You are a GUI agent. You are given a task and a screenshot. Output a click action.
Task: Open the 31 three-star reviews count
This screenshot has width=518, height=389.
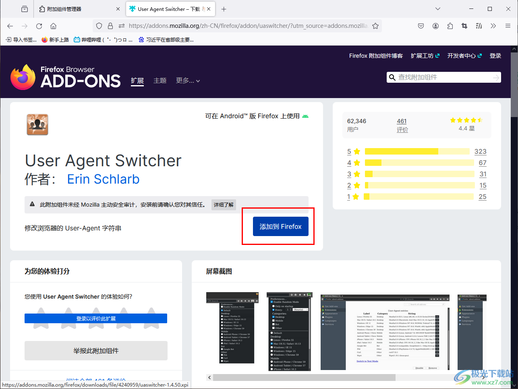483,174
